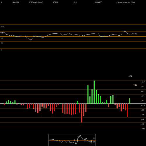The image size is (146, 146).
Task: Click the 30 level label on the RSI chart
Action: (x=2, y=43)
